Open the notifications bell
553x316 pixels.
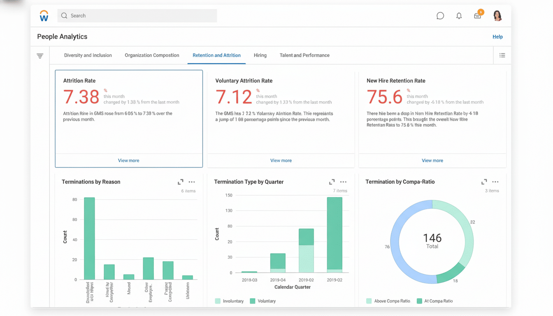point(459,16)
